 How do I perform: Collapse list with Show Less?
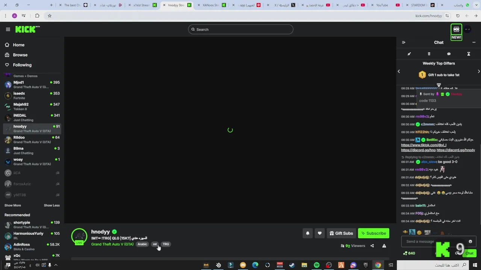52,205
